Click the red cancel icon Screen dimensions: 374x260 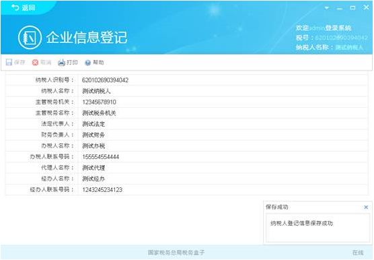(x=35, y=63)
